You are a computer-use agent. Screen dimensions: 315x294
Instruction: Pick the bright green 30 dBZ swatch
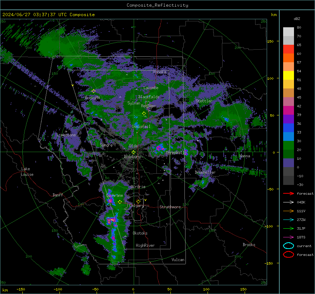288,145
